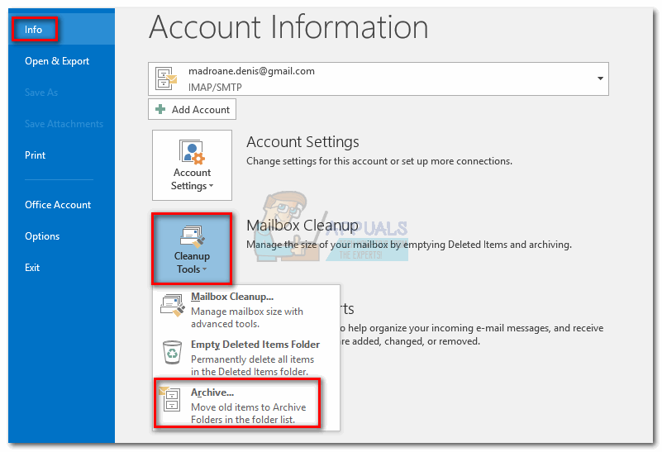Click the Mailbox Cleanup menu icon
662x452 pixels.
click(173, 305)
